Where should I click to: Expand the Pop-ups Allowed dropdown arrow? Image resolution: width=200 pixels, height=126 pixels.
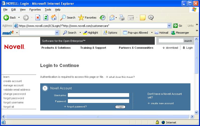point(152,33)
